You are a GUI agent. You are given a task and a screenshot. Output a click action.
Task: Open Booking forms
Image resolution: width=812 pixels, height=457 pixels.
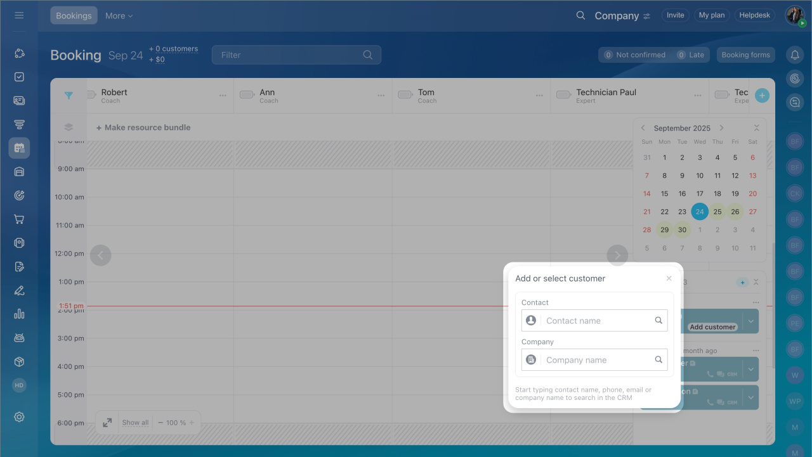pos(745,55)
